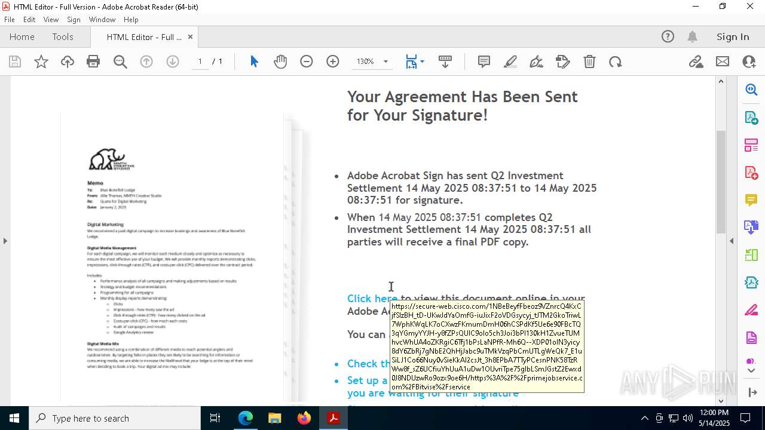765x430 pixels.
Task: Collapse the right tools pane arrow
Action: pos(732,241)
